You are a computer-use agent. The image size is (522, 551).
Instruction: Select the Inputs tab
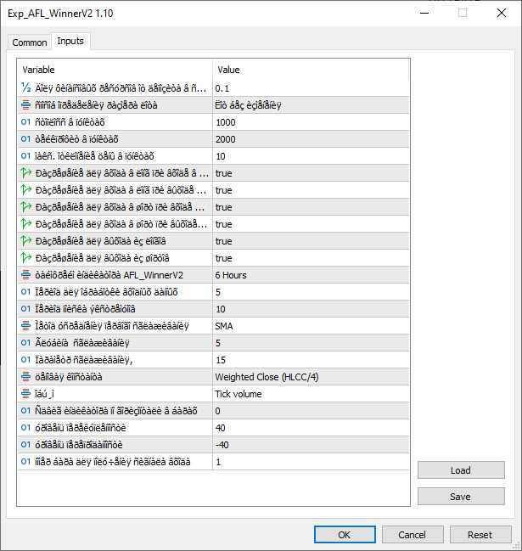pyautogui.click(x=70, y=42)
